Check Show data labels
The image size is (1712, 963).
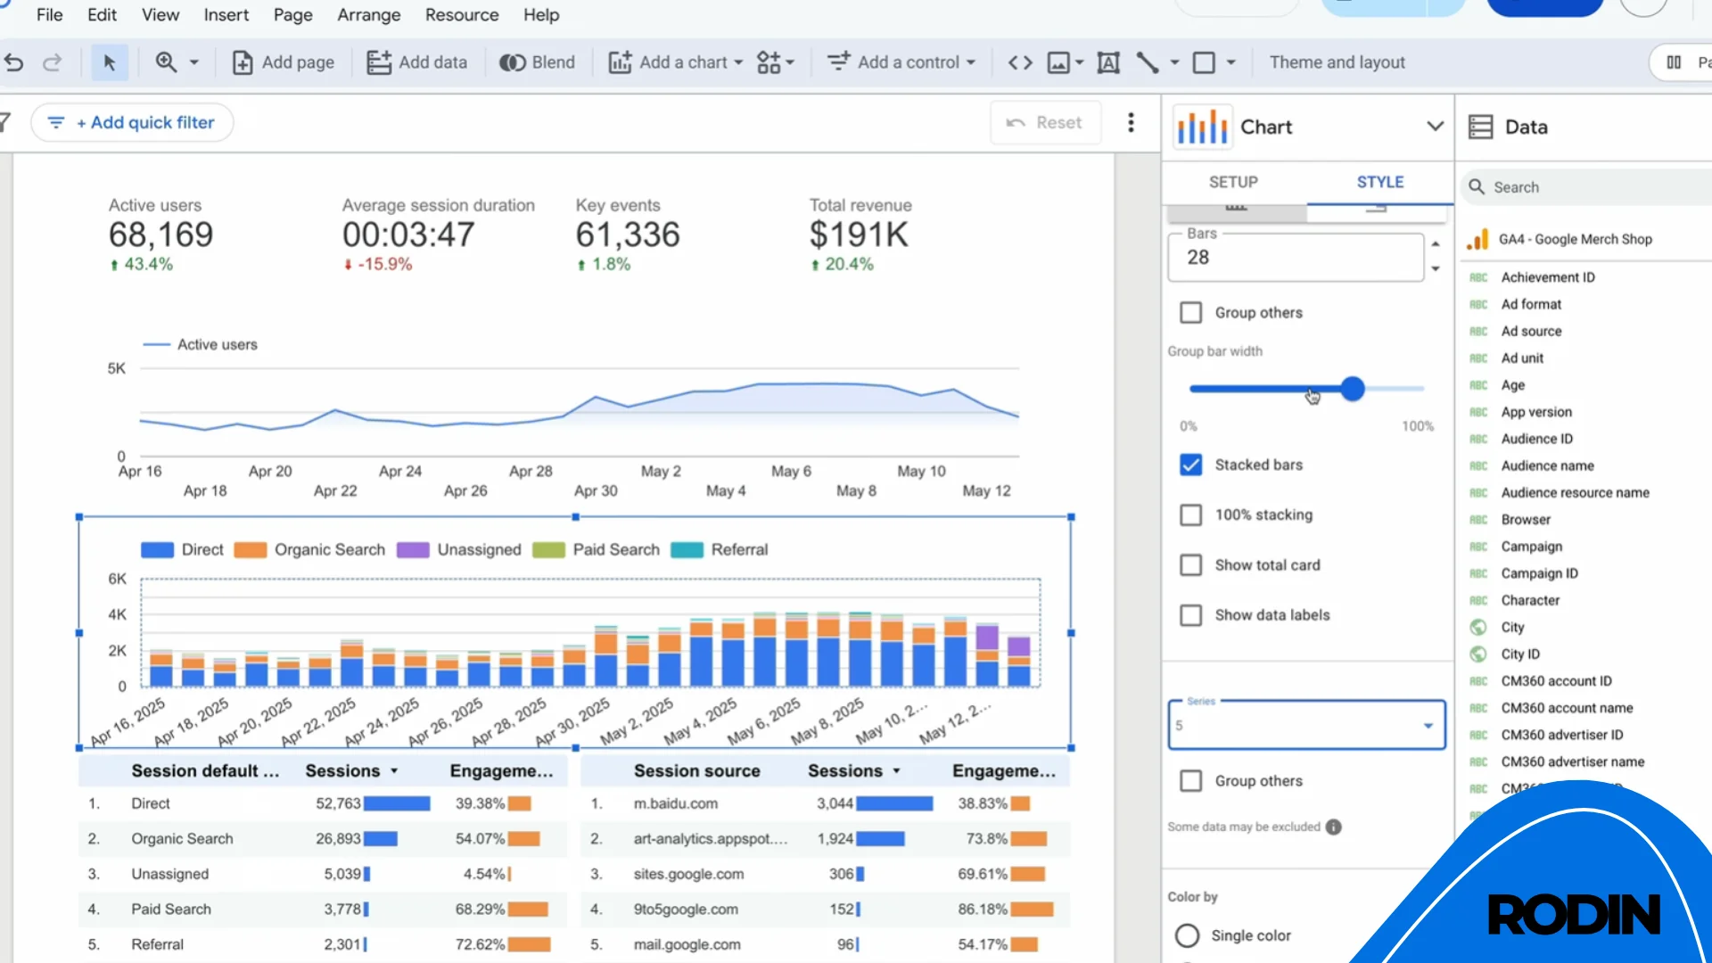click(x=1191, y=614)
